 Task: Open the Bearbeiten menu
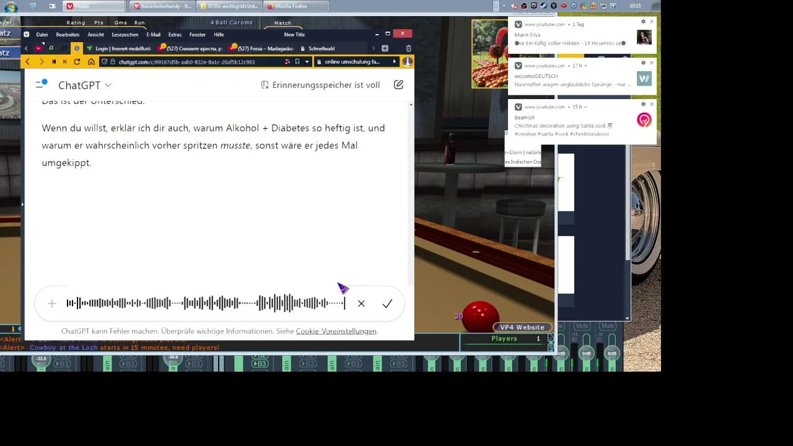68,35
